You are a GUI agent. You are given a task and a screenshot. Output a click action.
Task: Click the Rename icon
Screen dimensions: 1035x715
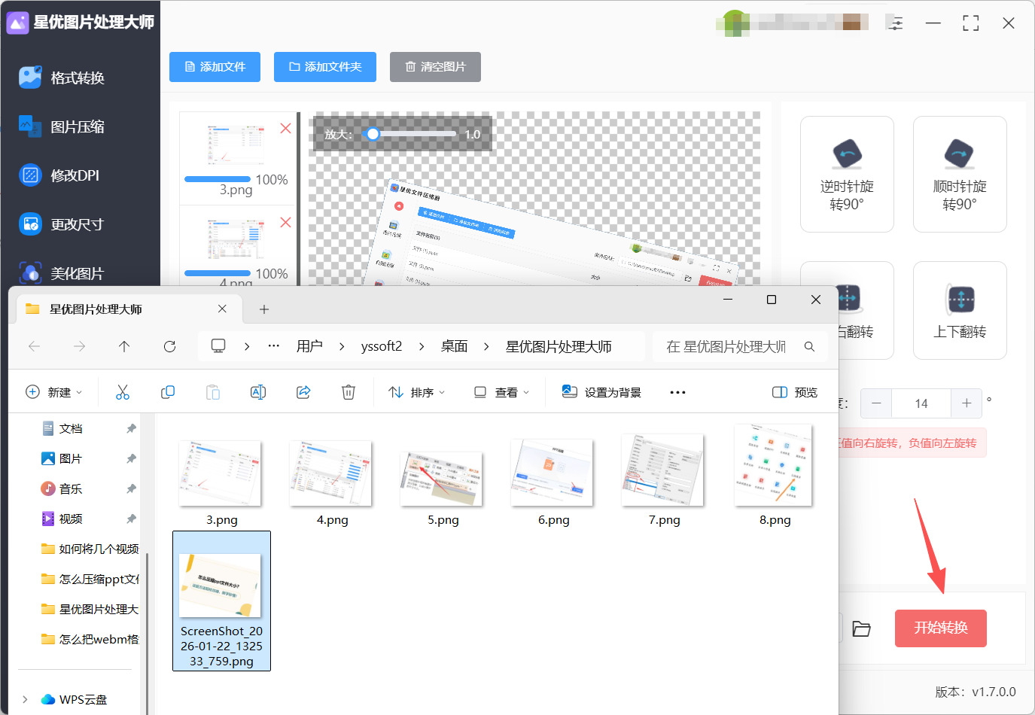point(258,392)
